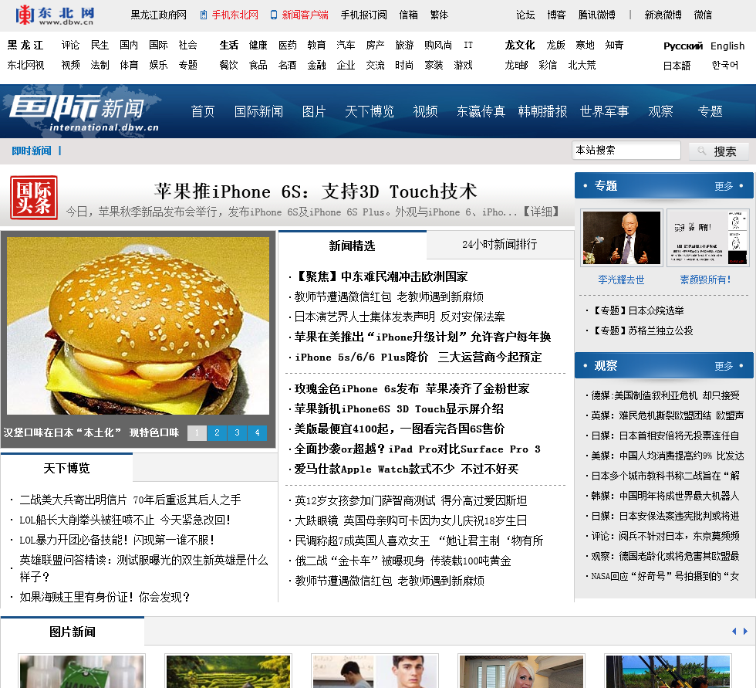Image resolution: width=756 pixels, height=688 pixels.
Task: Go to next picture news with the right arrow
Action: [745, 631]
